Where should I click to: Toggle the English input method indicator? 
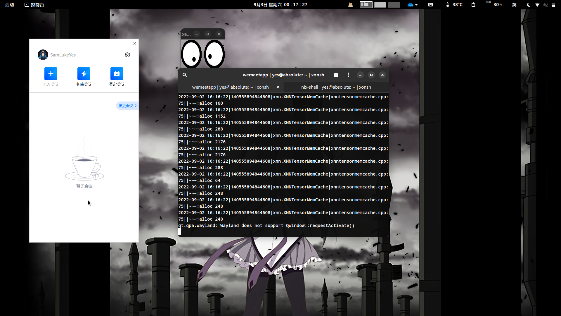pos(514,5)
